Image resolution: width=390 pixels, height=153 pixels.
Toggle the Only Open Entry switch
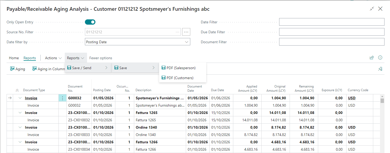click(90, 22)
